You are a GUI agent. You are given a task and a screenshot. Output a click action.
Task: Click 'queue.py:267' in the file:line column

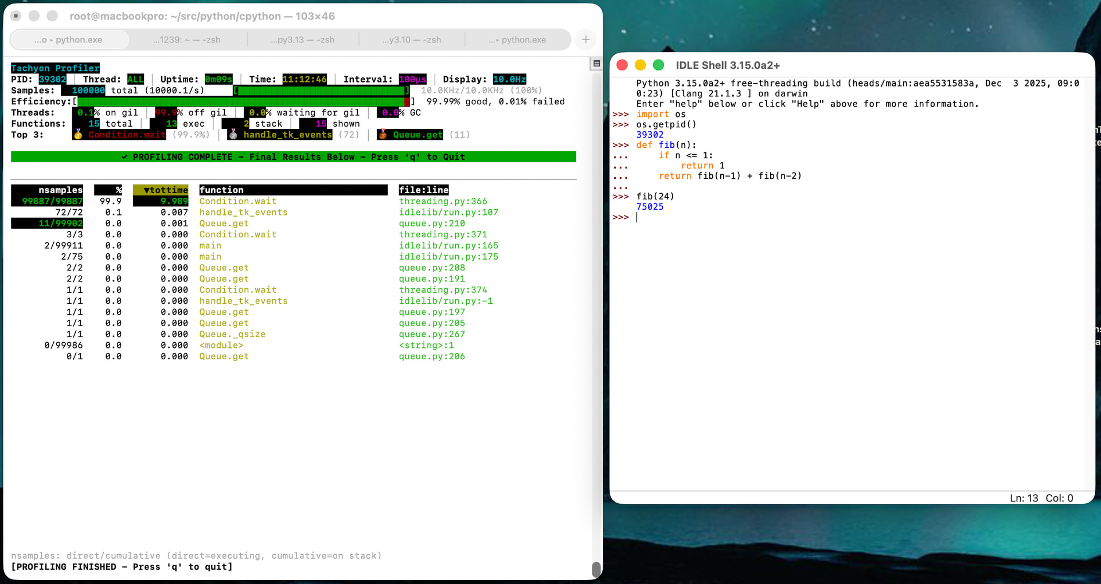[x=432, y=334]
